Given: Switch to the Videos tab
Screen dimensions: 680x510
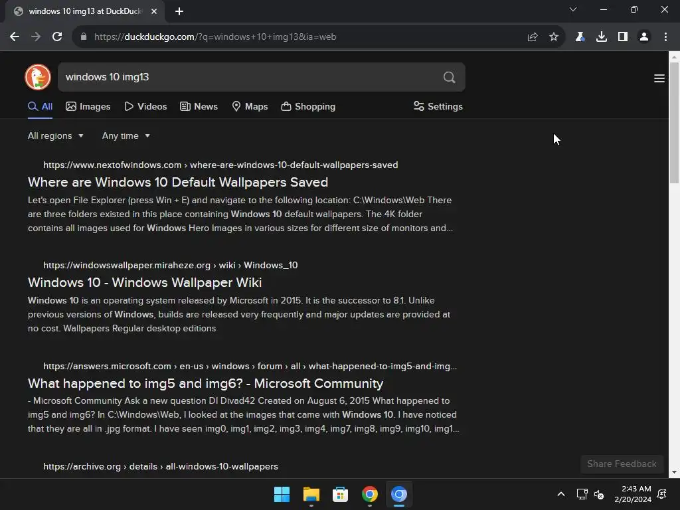Looking at the screenshot, I should click(145, 107).
